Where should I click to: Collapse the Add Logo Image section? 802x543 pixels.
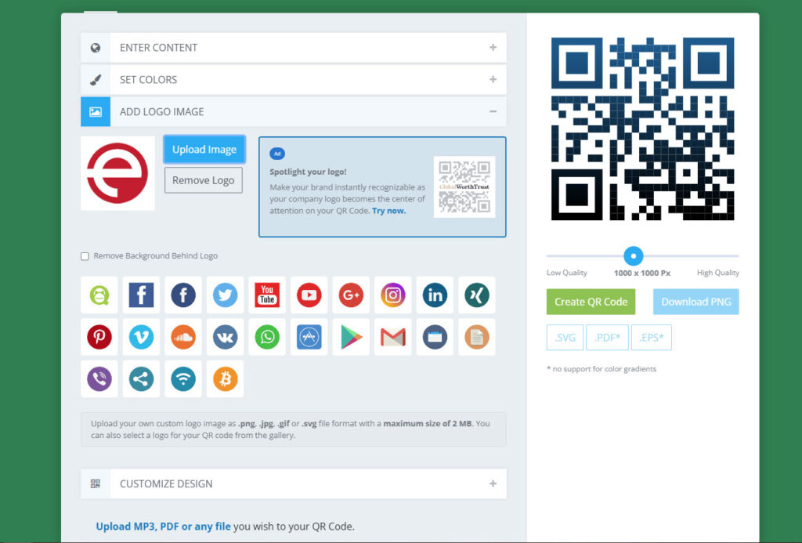pyautogui.click(x=294, y=111)
